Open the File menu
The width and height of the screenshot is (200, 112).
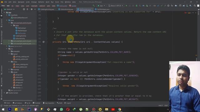pos(6,2)
